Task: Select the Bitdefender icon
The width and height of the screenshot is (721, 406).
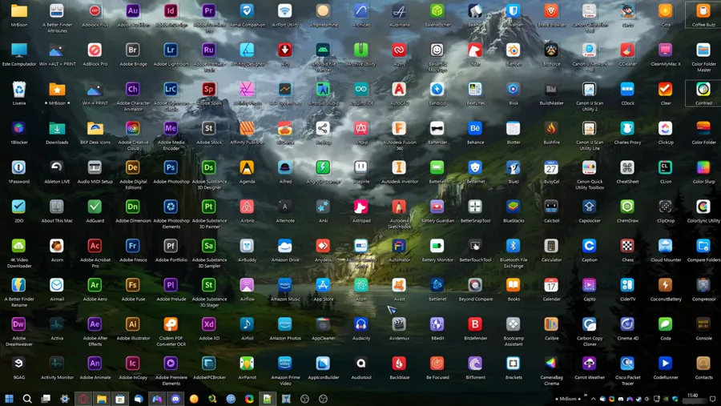Action: (x=475, y=324)
